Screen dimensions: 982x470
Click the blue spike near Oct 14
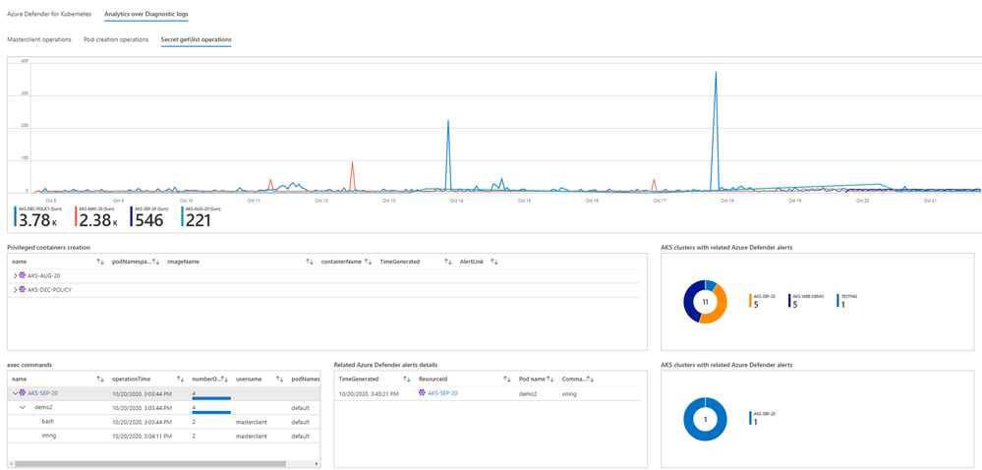click(x=448, y=153)
